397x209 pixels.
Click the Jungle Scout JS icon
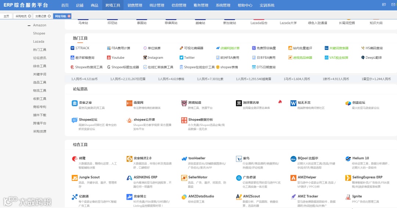pyautogui.click(x=74, y=178)
